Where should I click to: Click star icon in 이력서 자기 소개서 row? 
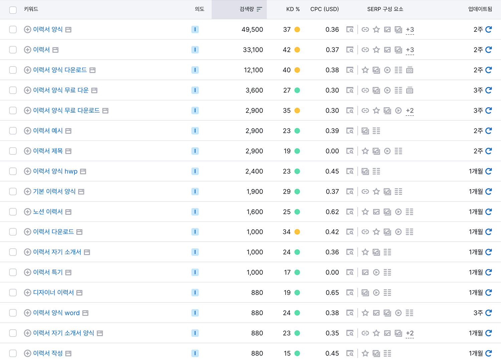pyautogui.click(x=365, y=252)
